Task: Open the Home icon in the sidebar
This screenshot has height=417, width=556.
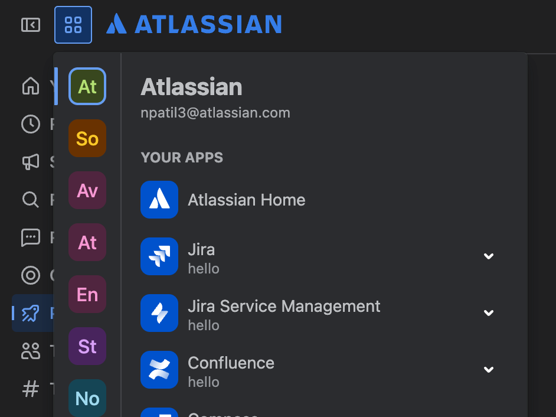Action: point(31,86)
